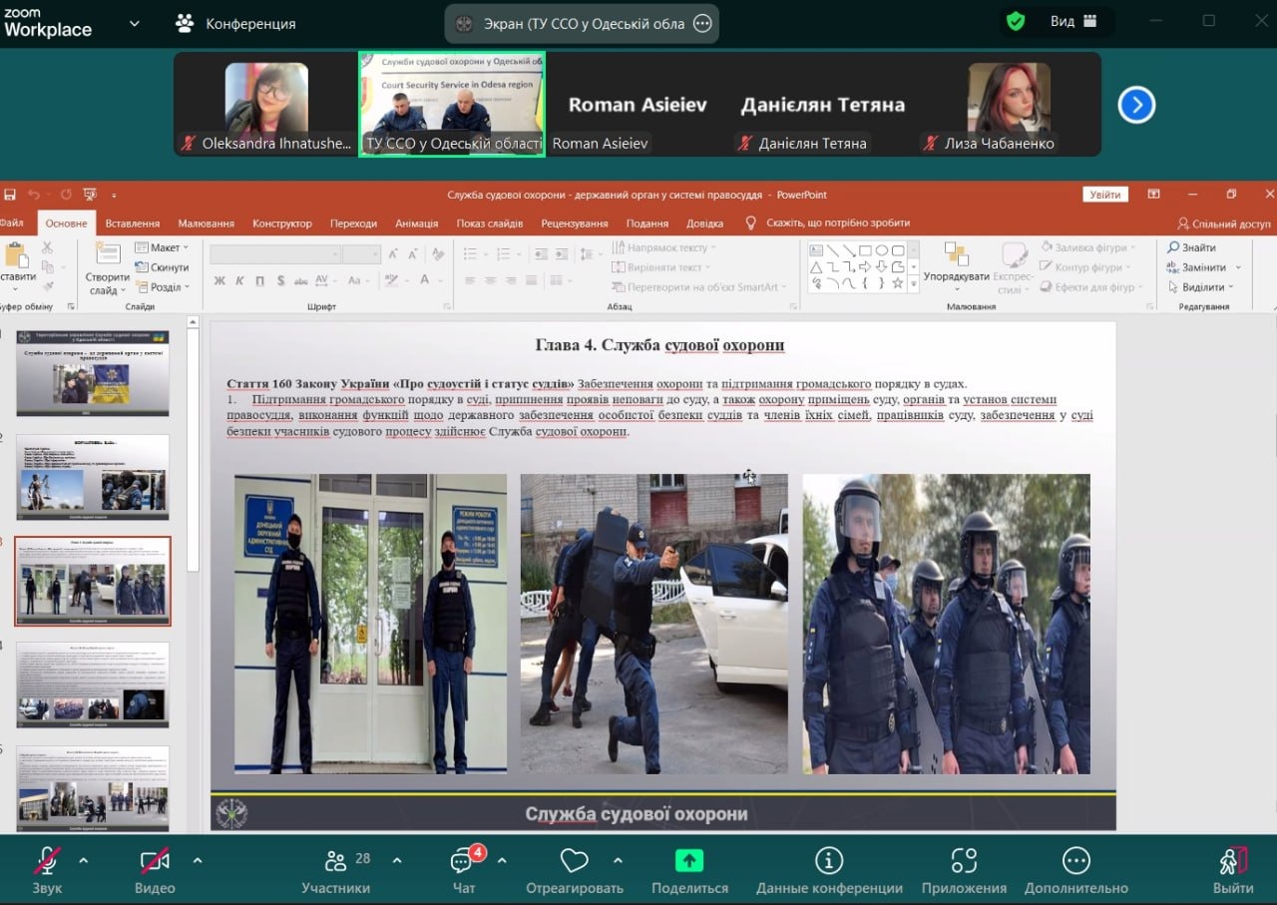Open conference info (Данные конференции)
This screenshot has width=1277, height=905.
(828, 861)
